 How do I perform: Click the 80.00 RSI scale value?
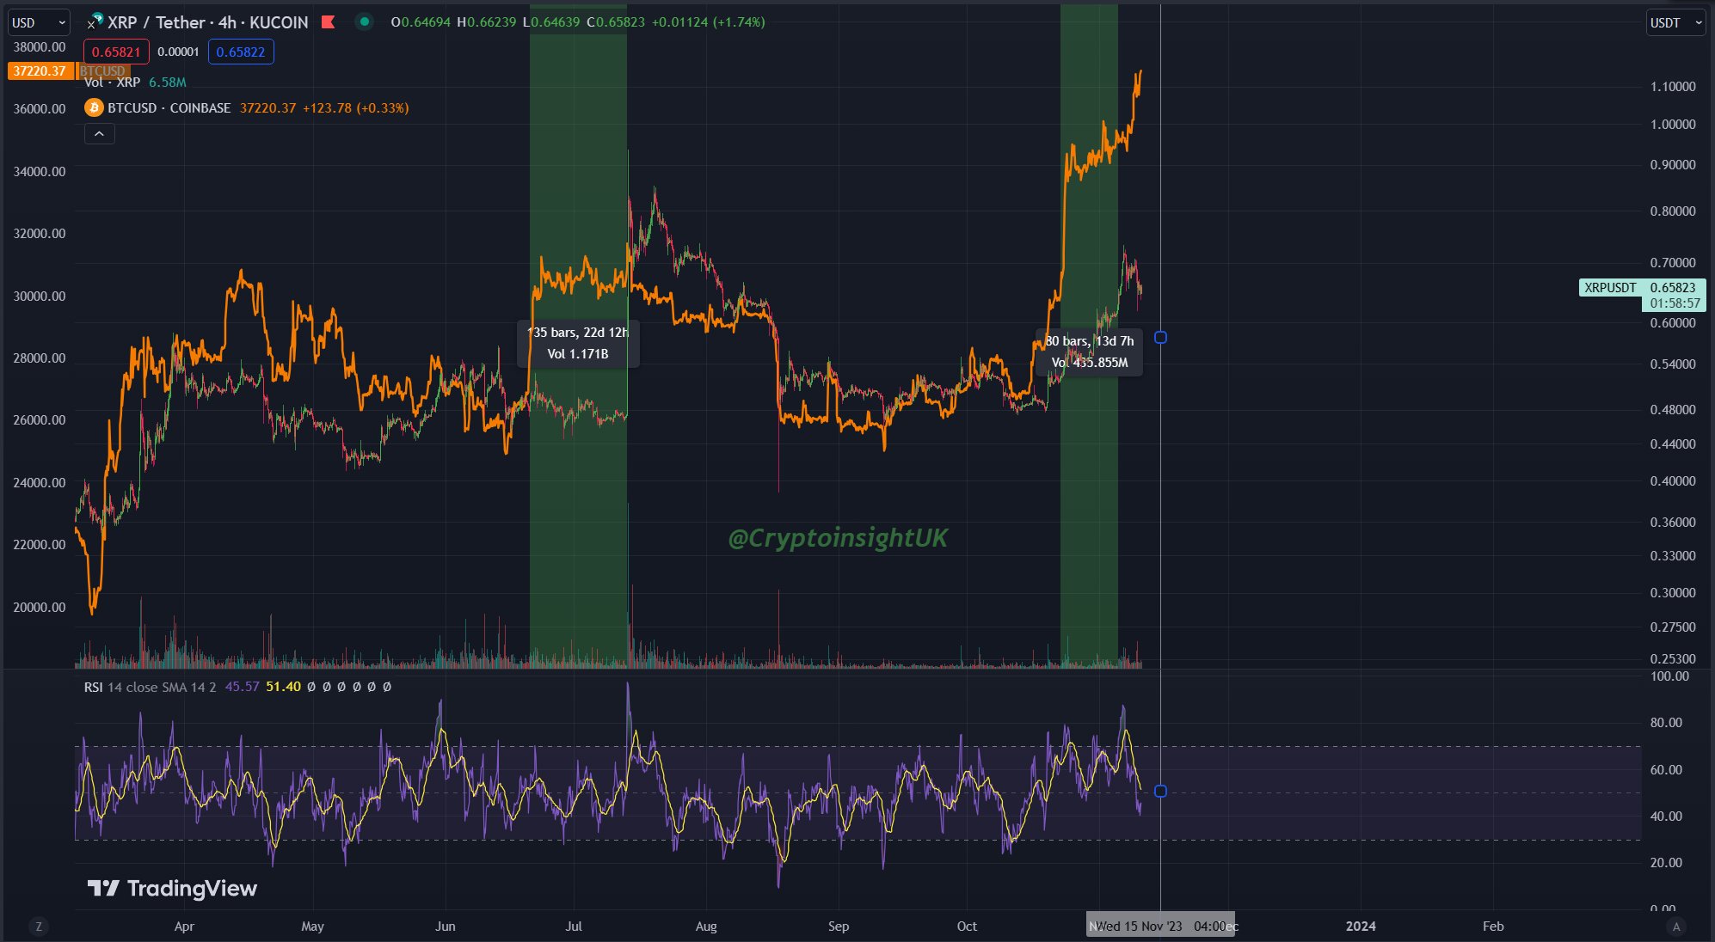pyautogui.click(x=1666, y=723)
